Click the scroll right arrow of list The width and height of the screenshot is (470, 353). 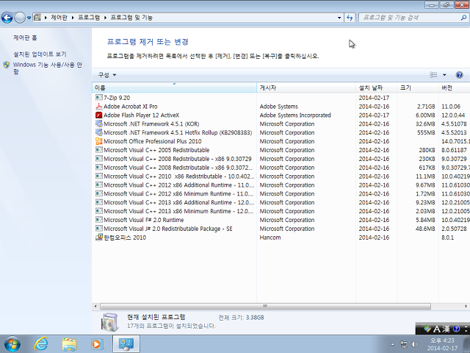466,306
